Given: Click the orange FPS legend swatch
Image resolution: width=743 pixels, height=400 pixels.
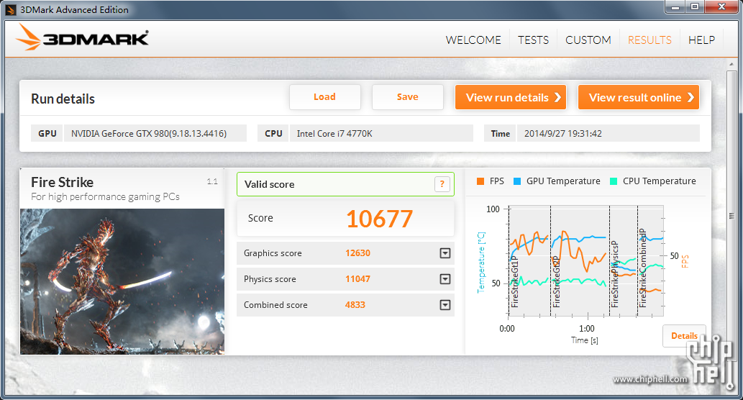Looking at the screenshot, I should 480,181.
